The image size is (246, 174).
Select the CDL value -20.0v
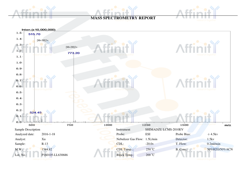point(150,144)
